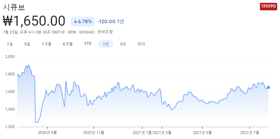Select the 5일 time range tab

(27, 44)
